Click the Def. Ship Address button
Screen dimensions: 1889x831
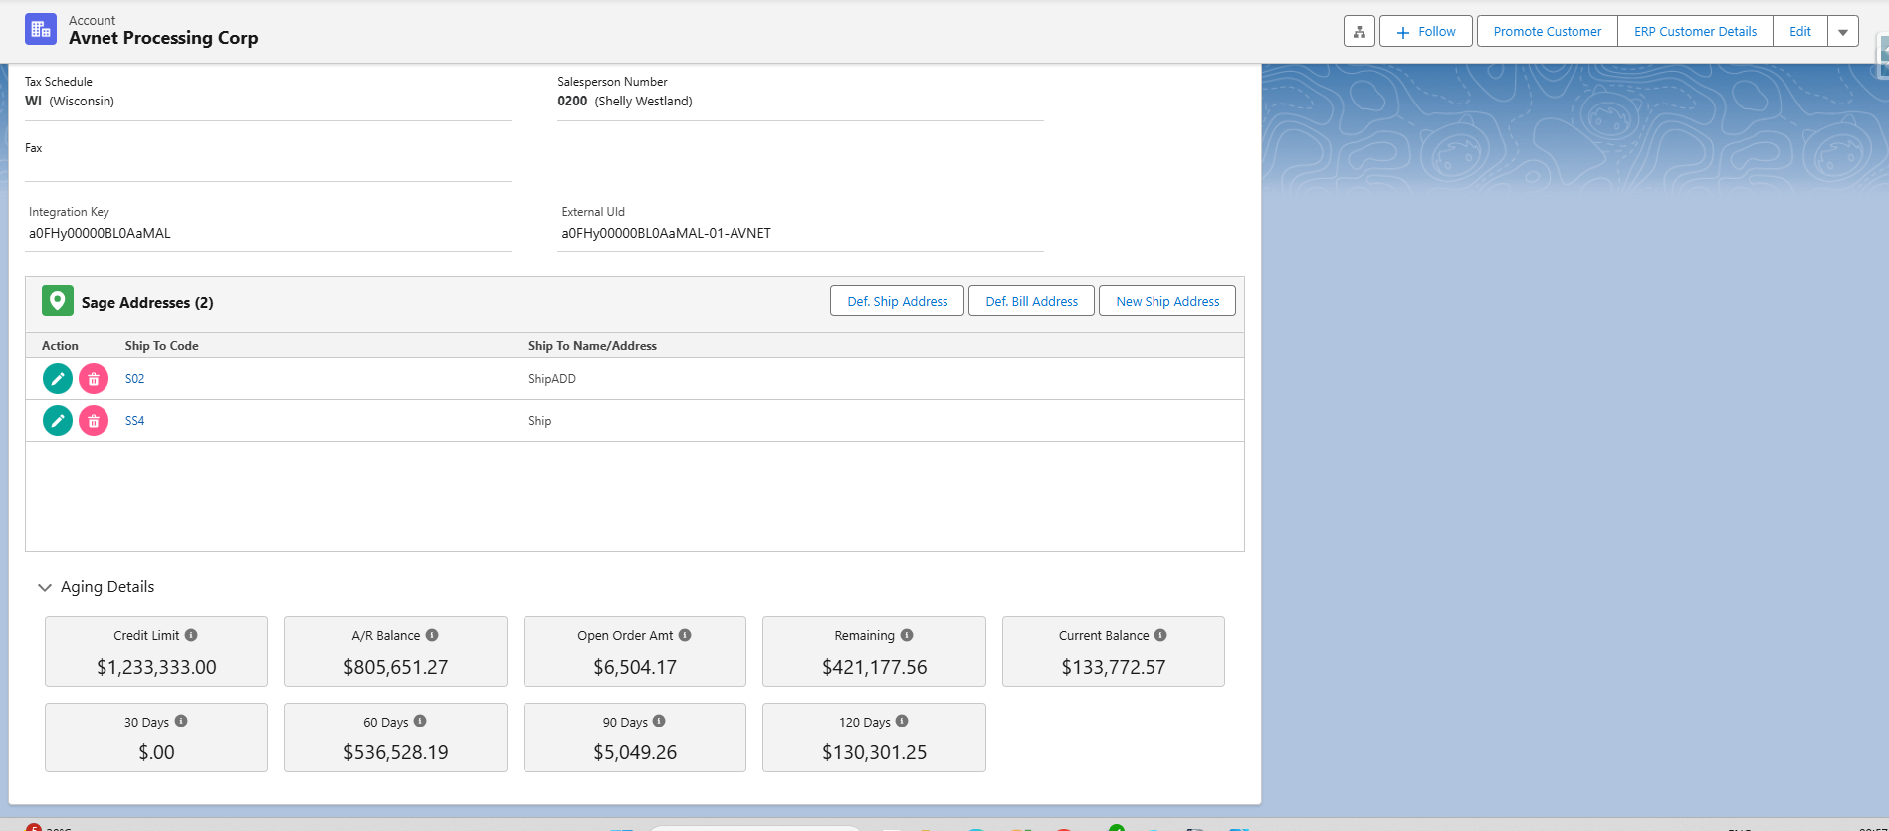[897, 302]
